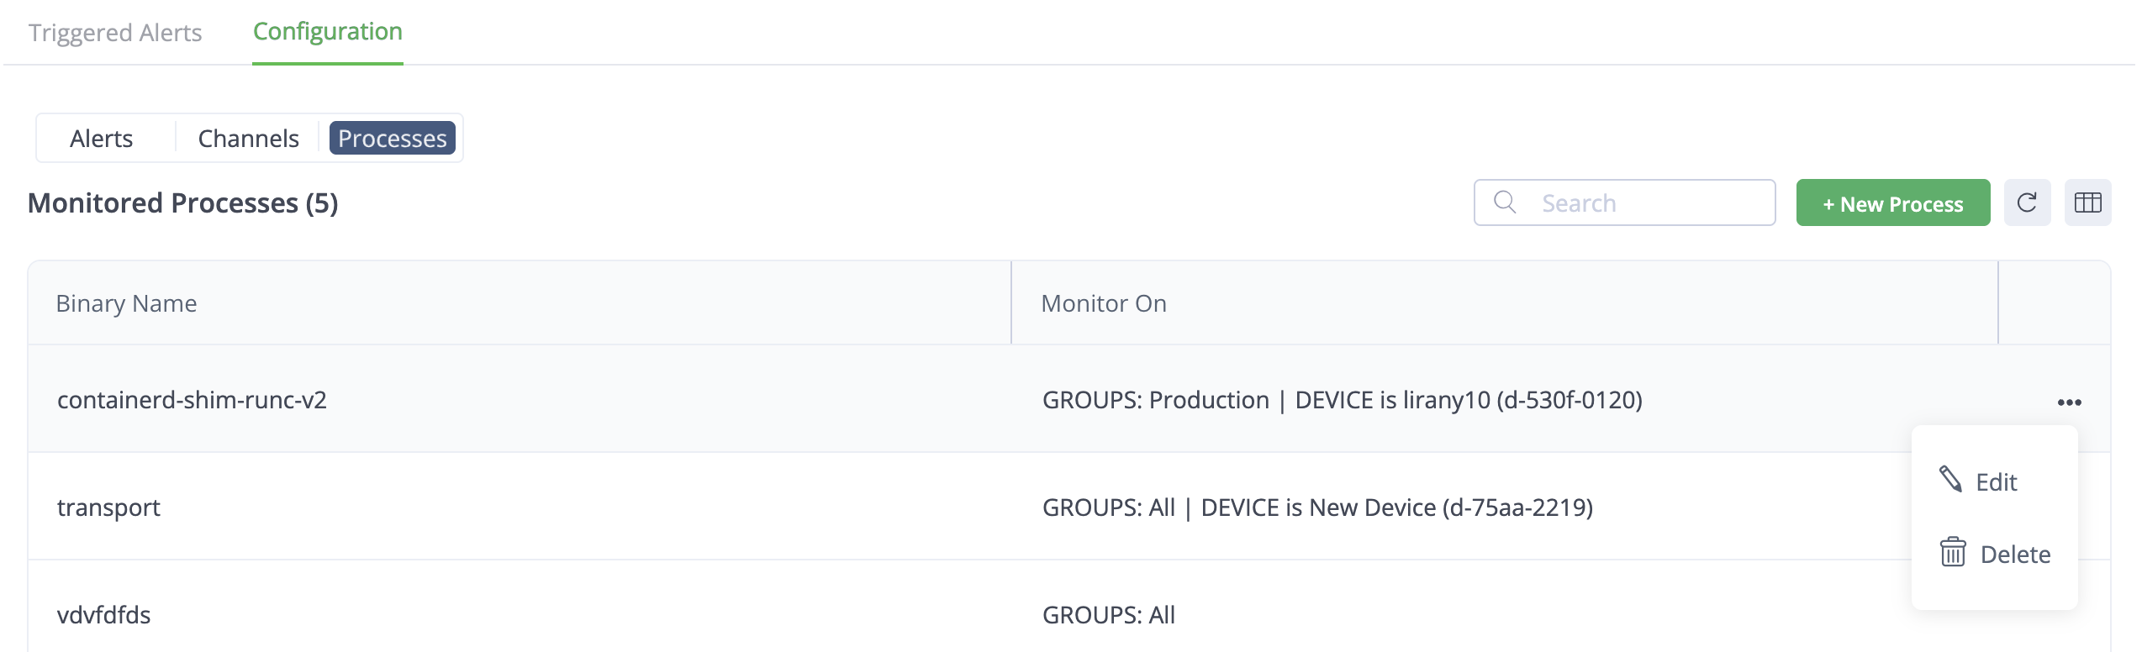
Task: Switch to the Triggered Alerts tab
Action: [115, 33]
